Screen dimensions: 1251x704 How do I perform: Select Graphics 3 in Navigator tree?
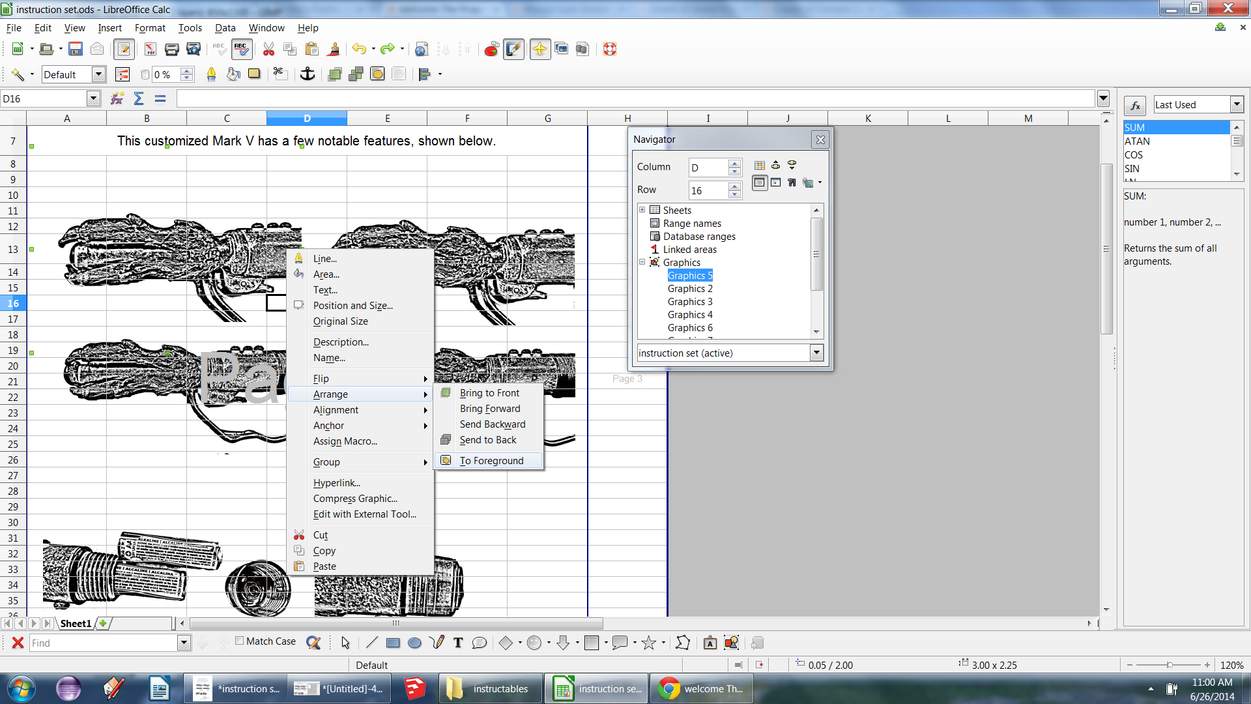[690, 302]
